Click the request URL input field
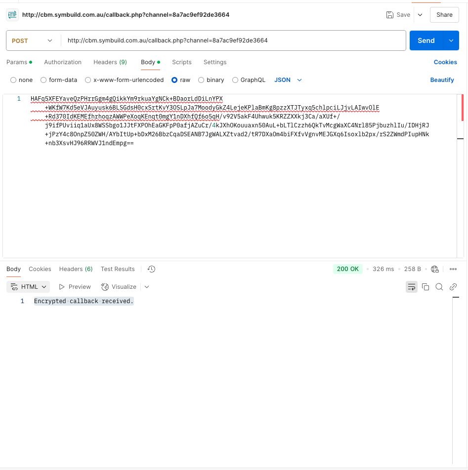Viewport: 468px width, 470px height. pyautogui.click(x=232, y=41)
